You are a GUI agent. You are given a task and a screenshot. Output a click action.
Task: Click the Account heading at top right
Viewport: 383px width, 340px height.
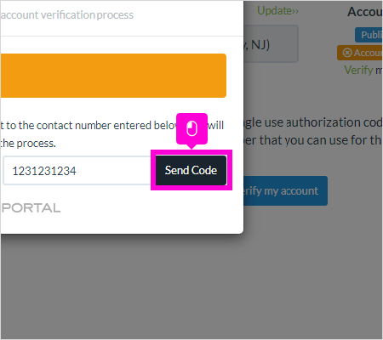pyautogui.click(x=365, y=12)
